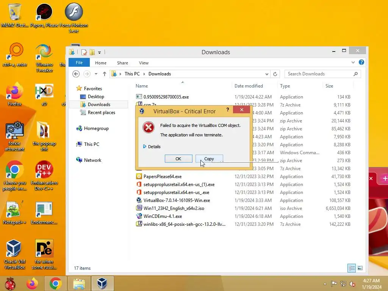
Task: Open the View ribbon tab
Action: click(x=144, y=63)
